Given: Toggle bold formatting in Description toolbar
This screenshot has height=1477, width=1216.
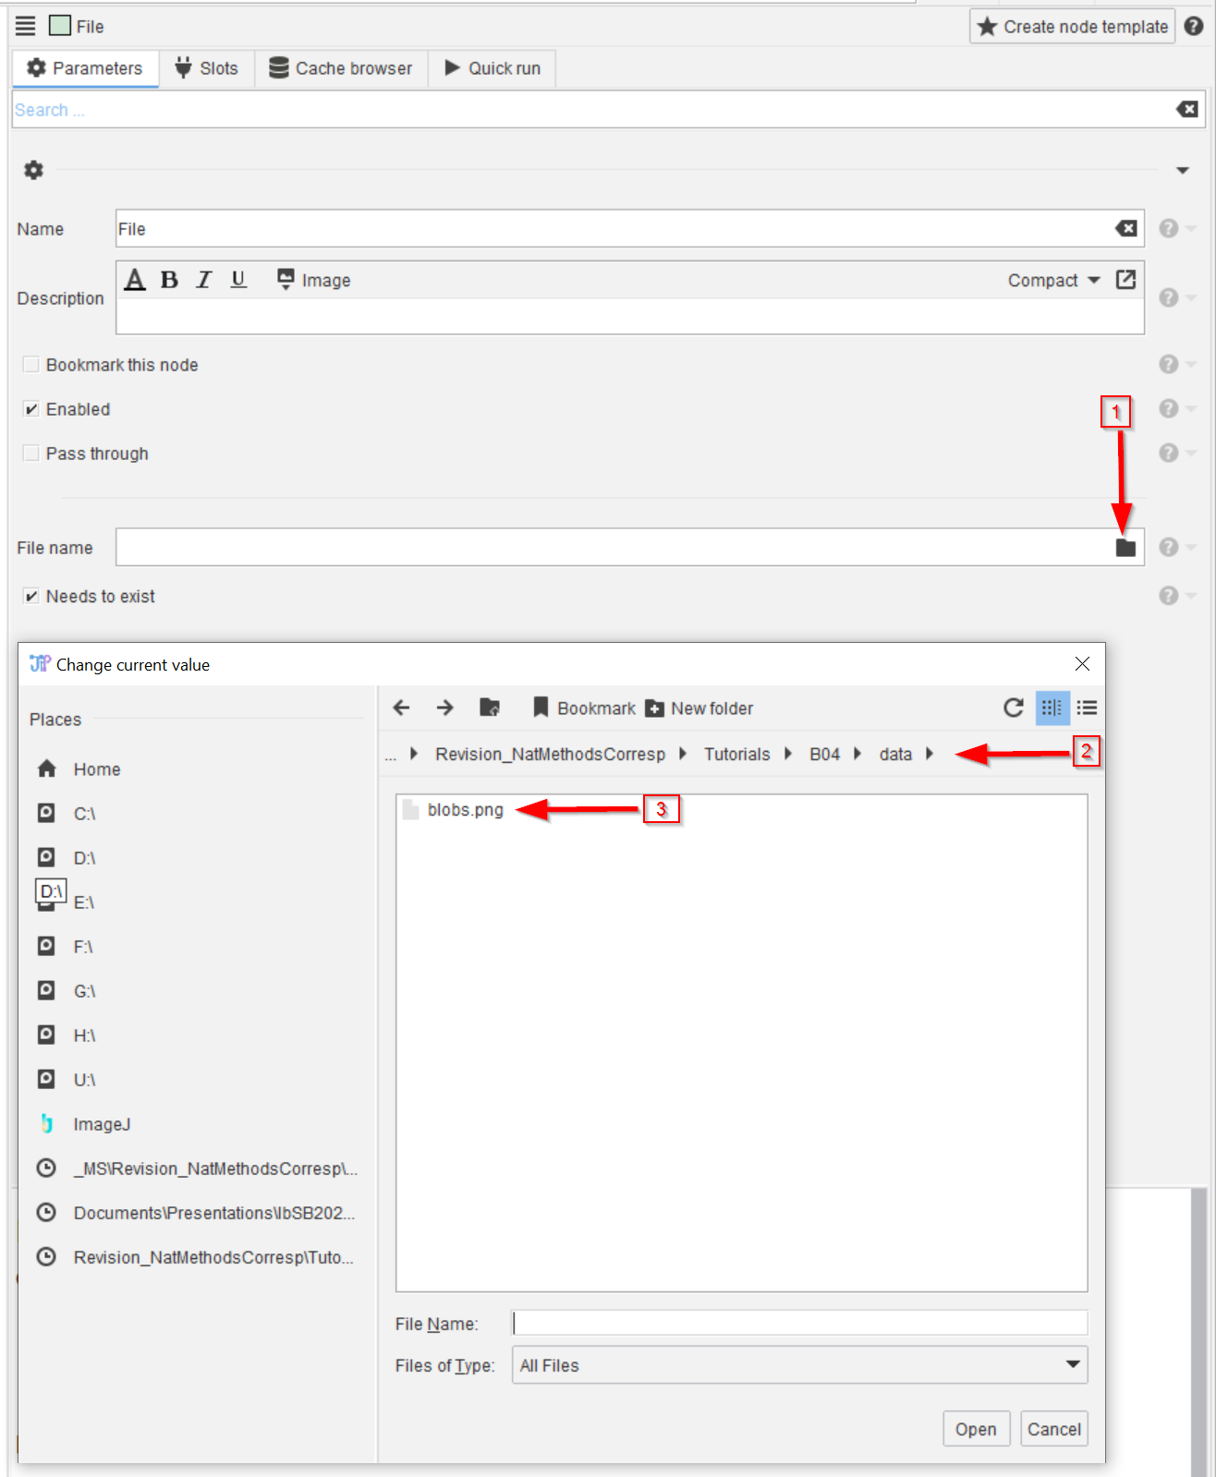Looking at the screenshot, I should [169, 280].
